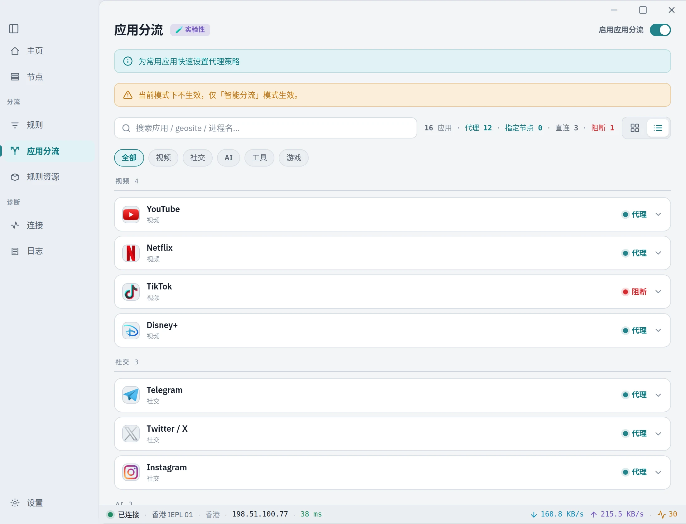Click the gear icon beside 设置
The image size is (686, 524).
coord(15,503)
